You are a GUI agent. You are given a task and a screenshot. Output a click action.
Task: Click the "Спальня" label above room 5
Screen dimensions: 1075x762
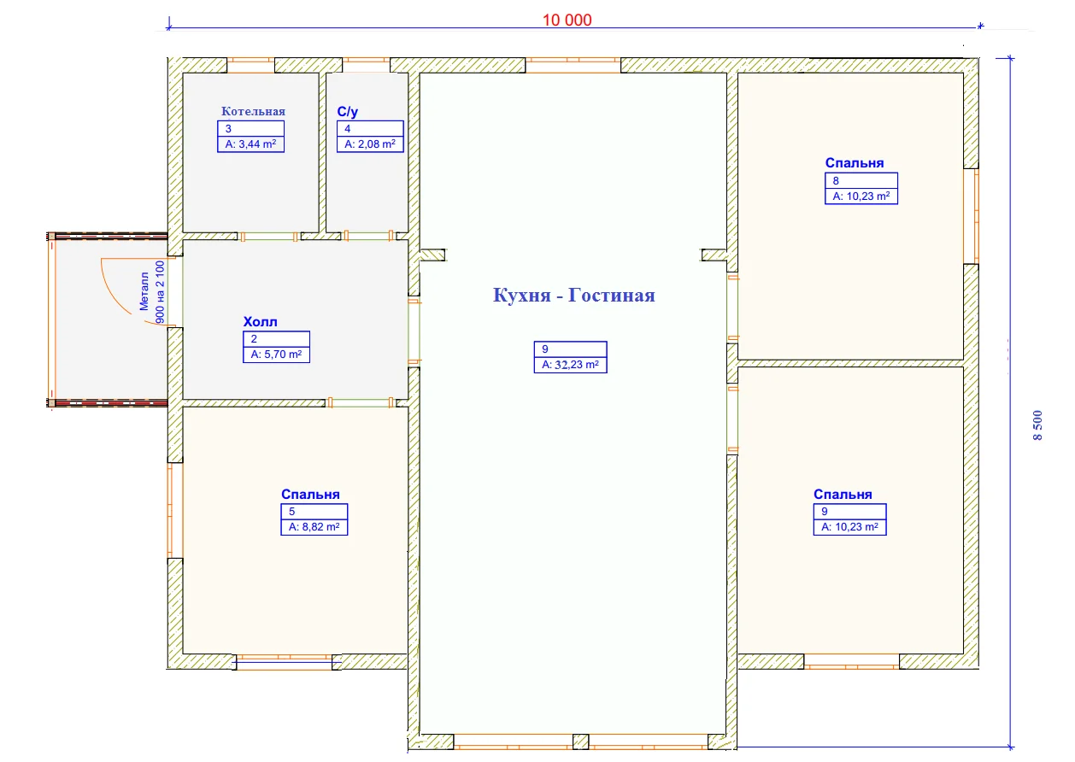310,494
